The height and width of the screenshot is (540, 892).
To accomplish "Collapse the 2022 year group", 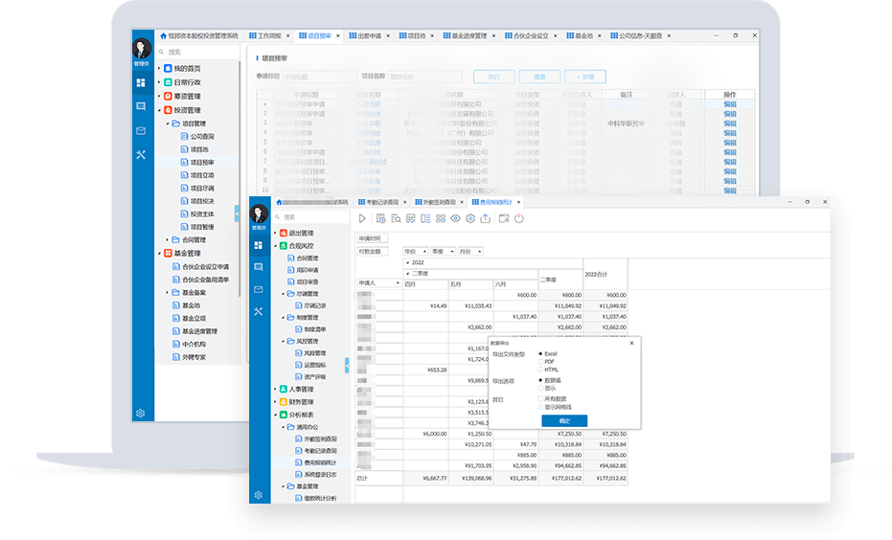I will click(408, 262).
